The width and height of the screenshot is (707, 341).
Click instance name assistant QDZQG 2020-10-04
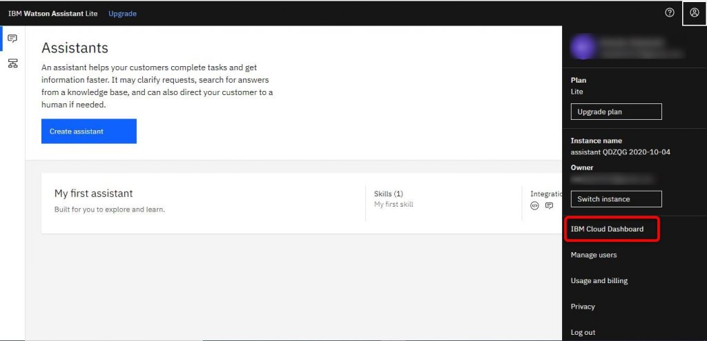coord(620,152)
